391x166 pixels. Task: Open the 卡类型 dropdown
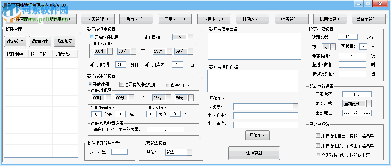[265, 107]
